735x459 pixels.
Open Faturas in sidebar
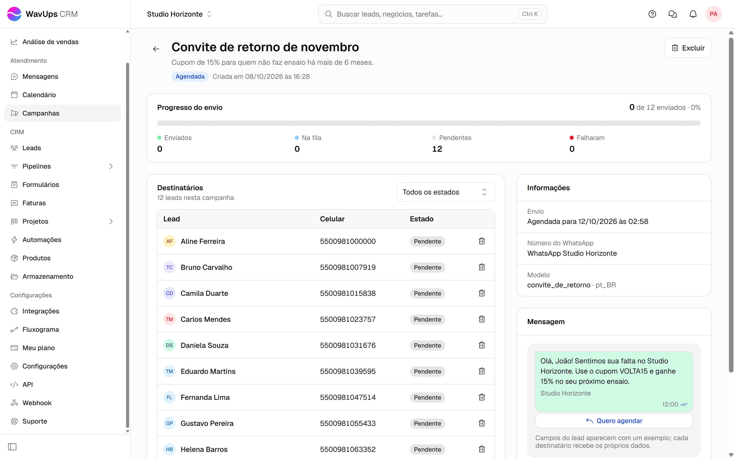coord(62,203)
